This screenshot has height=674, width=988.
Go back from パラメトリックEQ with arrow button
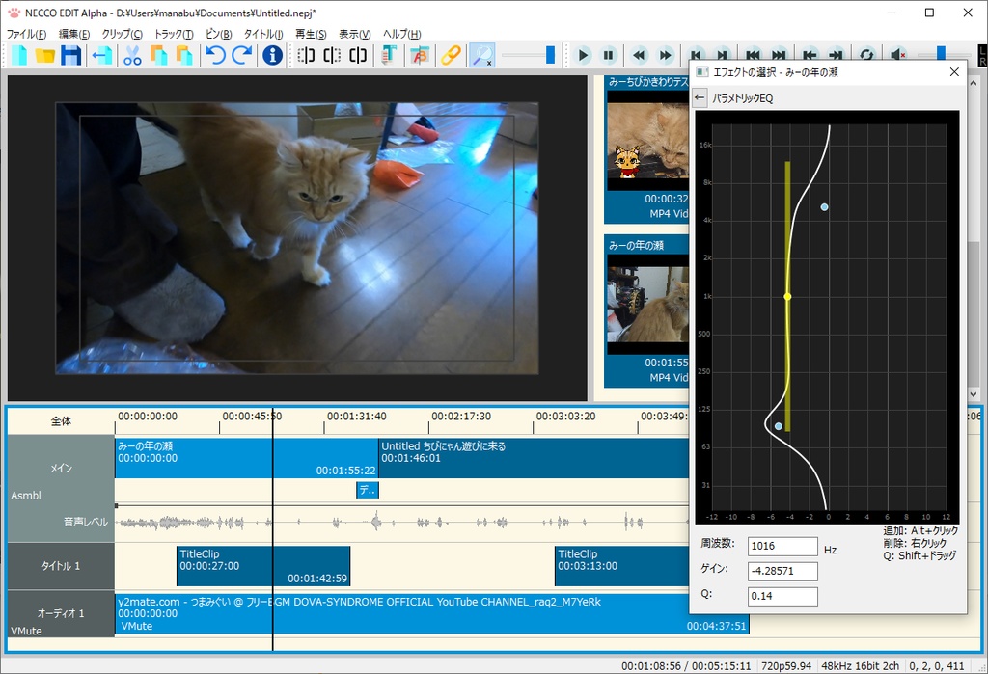(x=699, y=97)
